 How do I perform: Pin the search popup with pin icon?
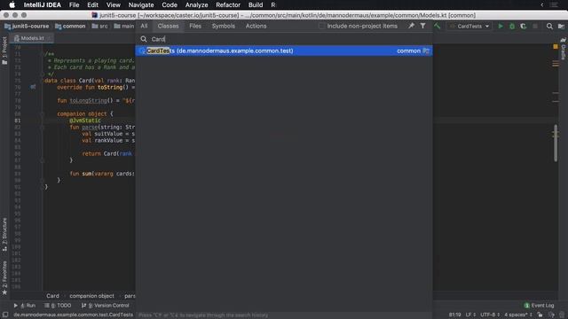(x=411, y=26)
